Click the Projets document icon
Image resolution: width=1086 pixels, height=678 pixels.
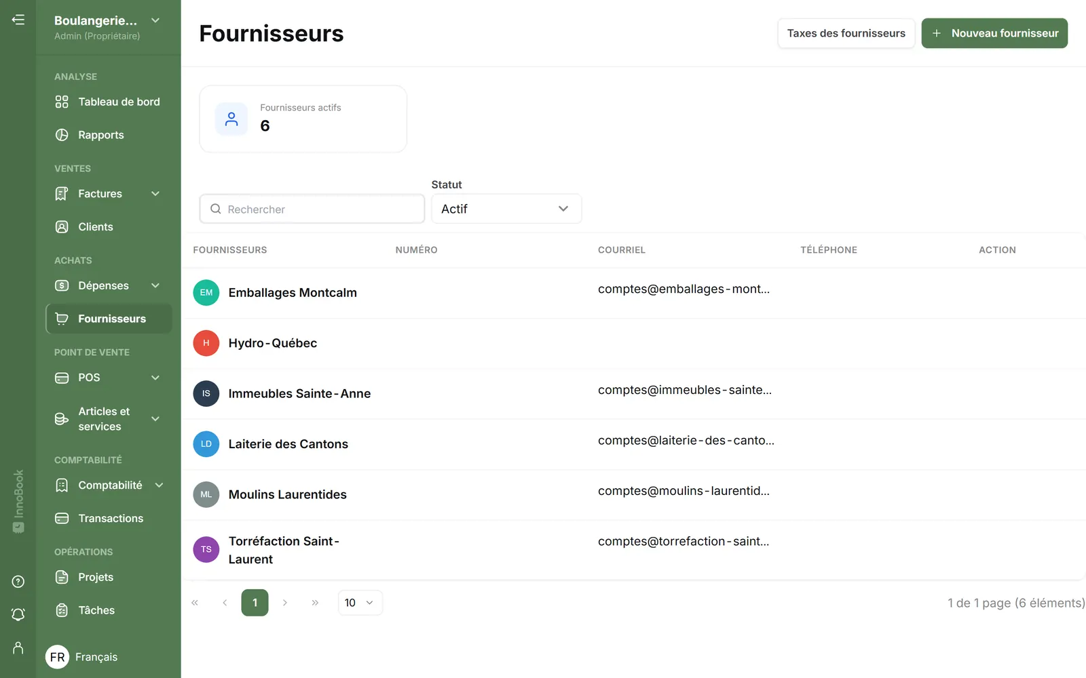[x=62, y=578]
